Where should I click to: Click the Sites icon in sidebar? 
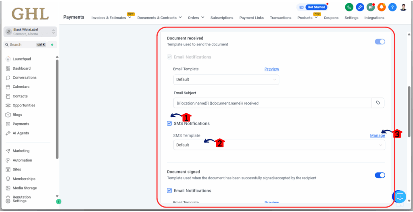pos(8,170)
